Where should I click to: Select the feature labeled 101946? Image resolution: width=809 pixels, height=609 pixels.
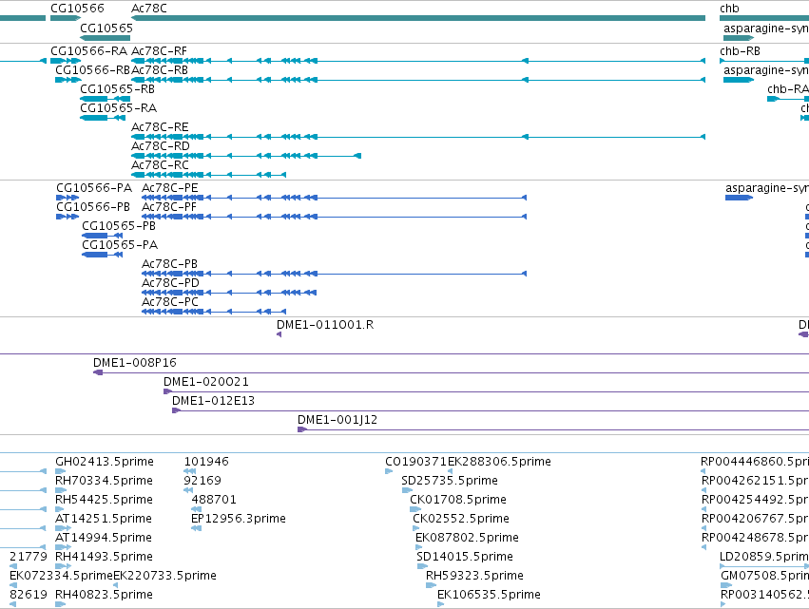point(190,471)
